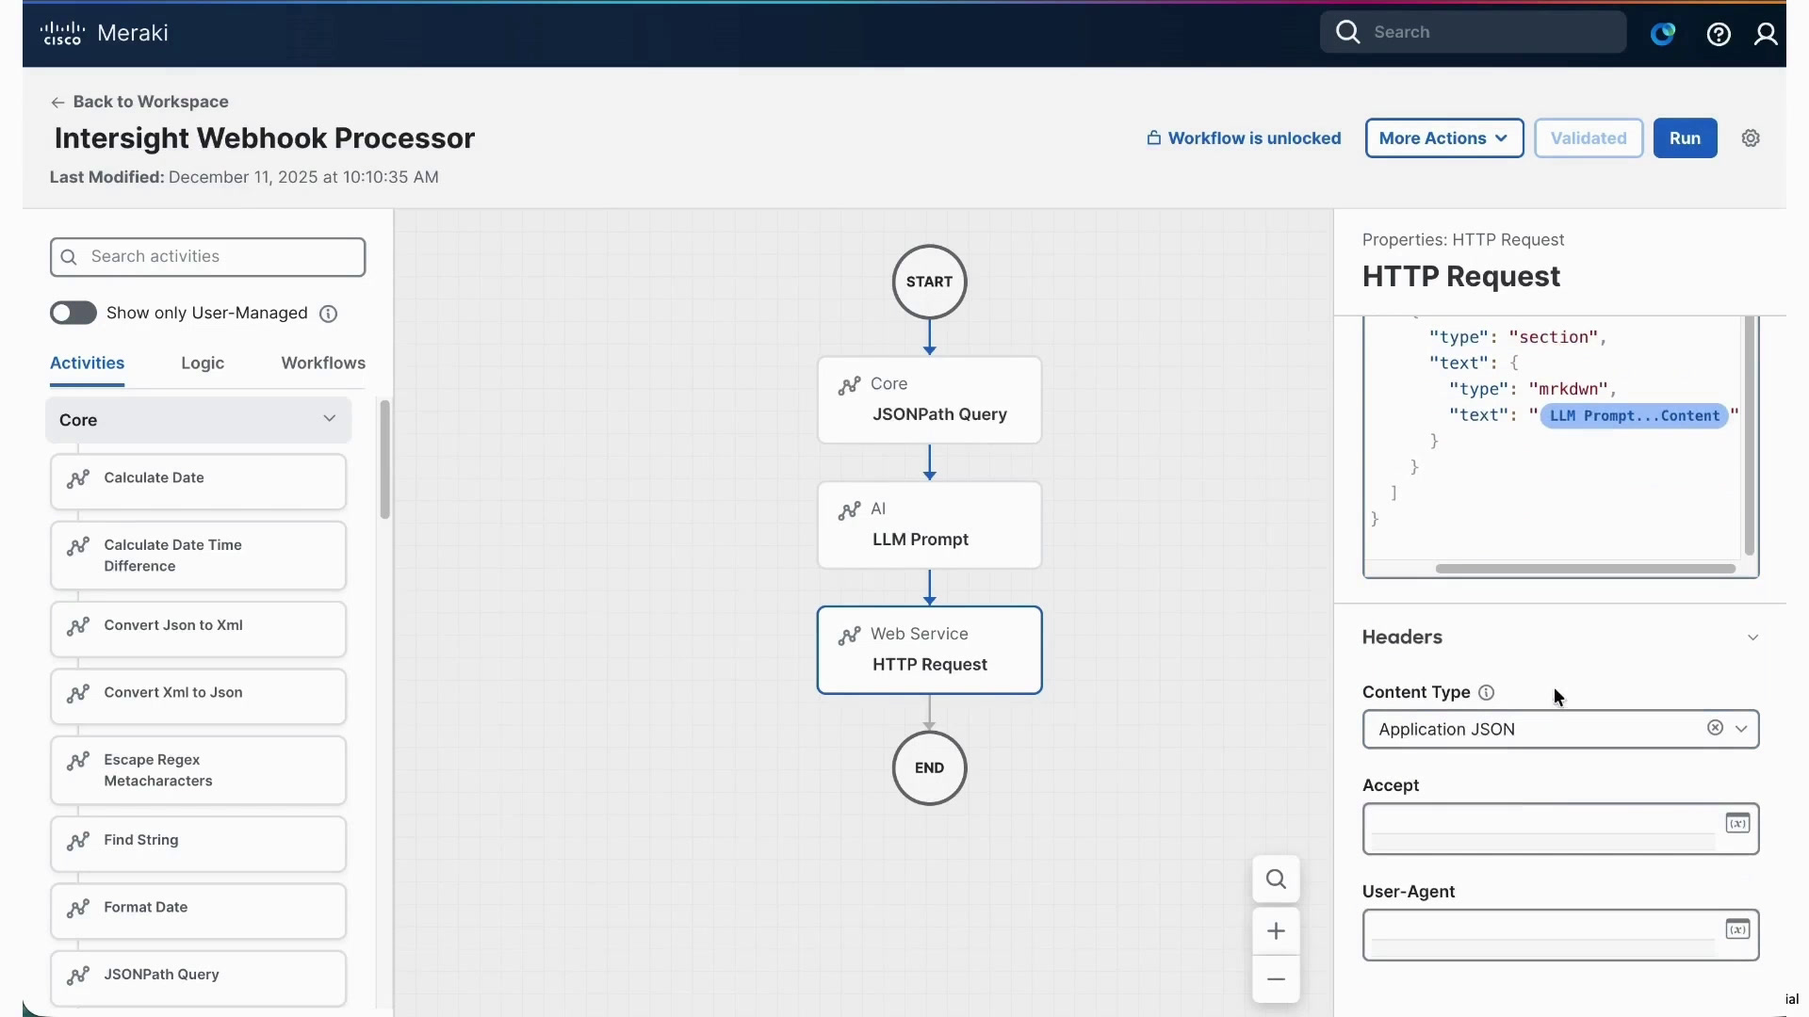The height and width of the screenshot is (1017, 1809).
Task: Select the LLM Prompt node
Action: [929, 525]
